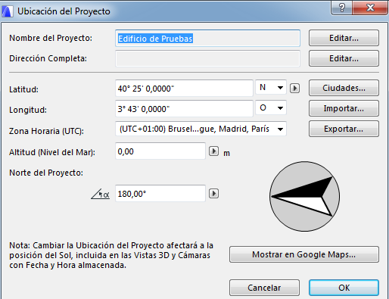The image size is (389, 299).
Task: Click the arrow popup beside Latitud
Action: [x=294, y=89]
